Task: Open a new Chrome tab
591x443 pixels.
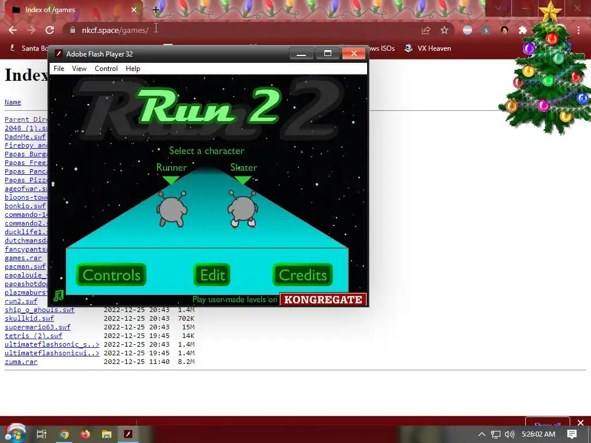Action: [156, 10]
